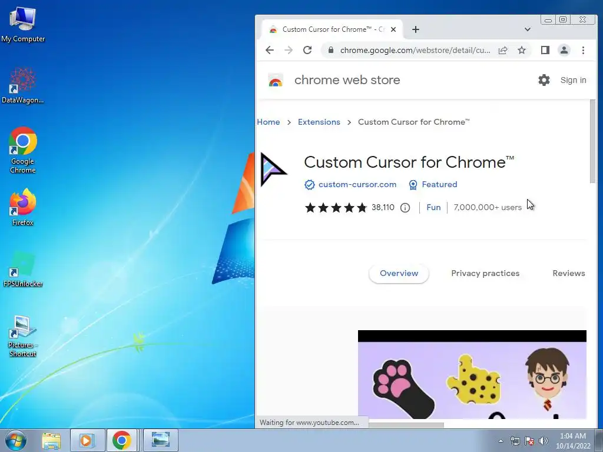This screenshot has height=452, width=603.
Task: Show hidden system tray icons
Action: [501, 441]
